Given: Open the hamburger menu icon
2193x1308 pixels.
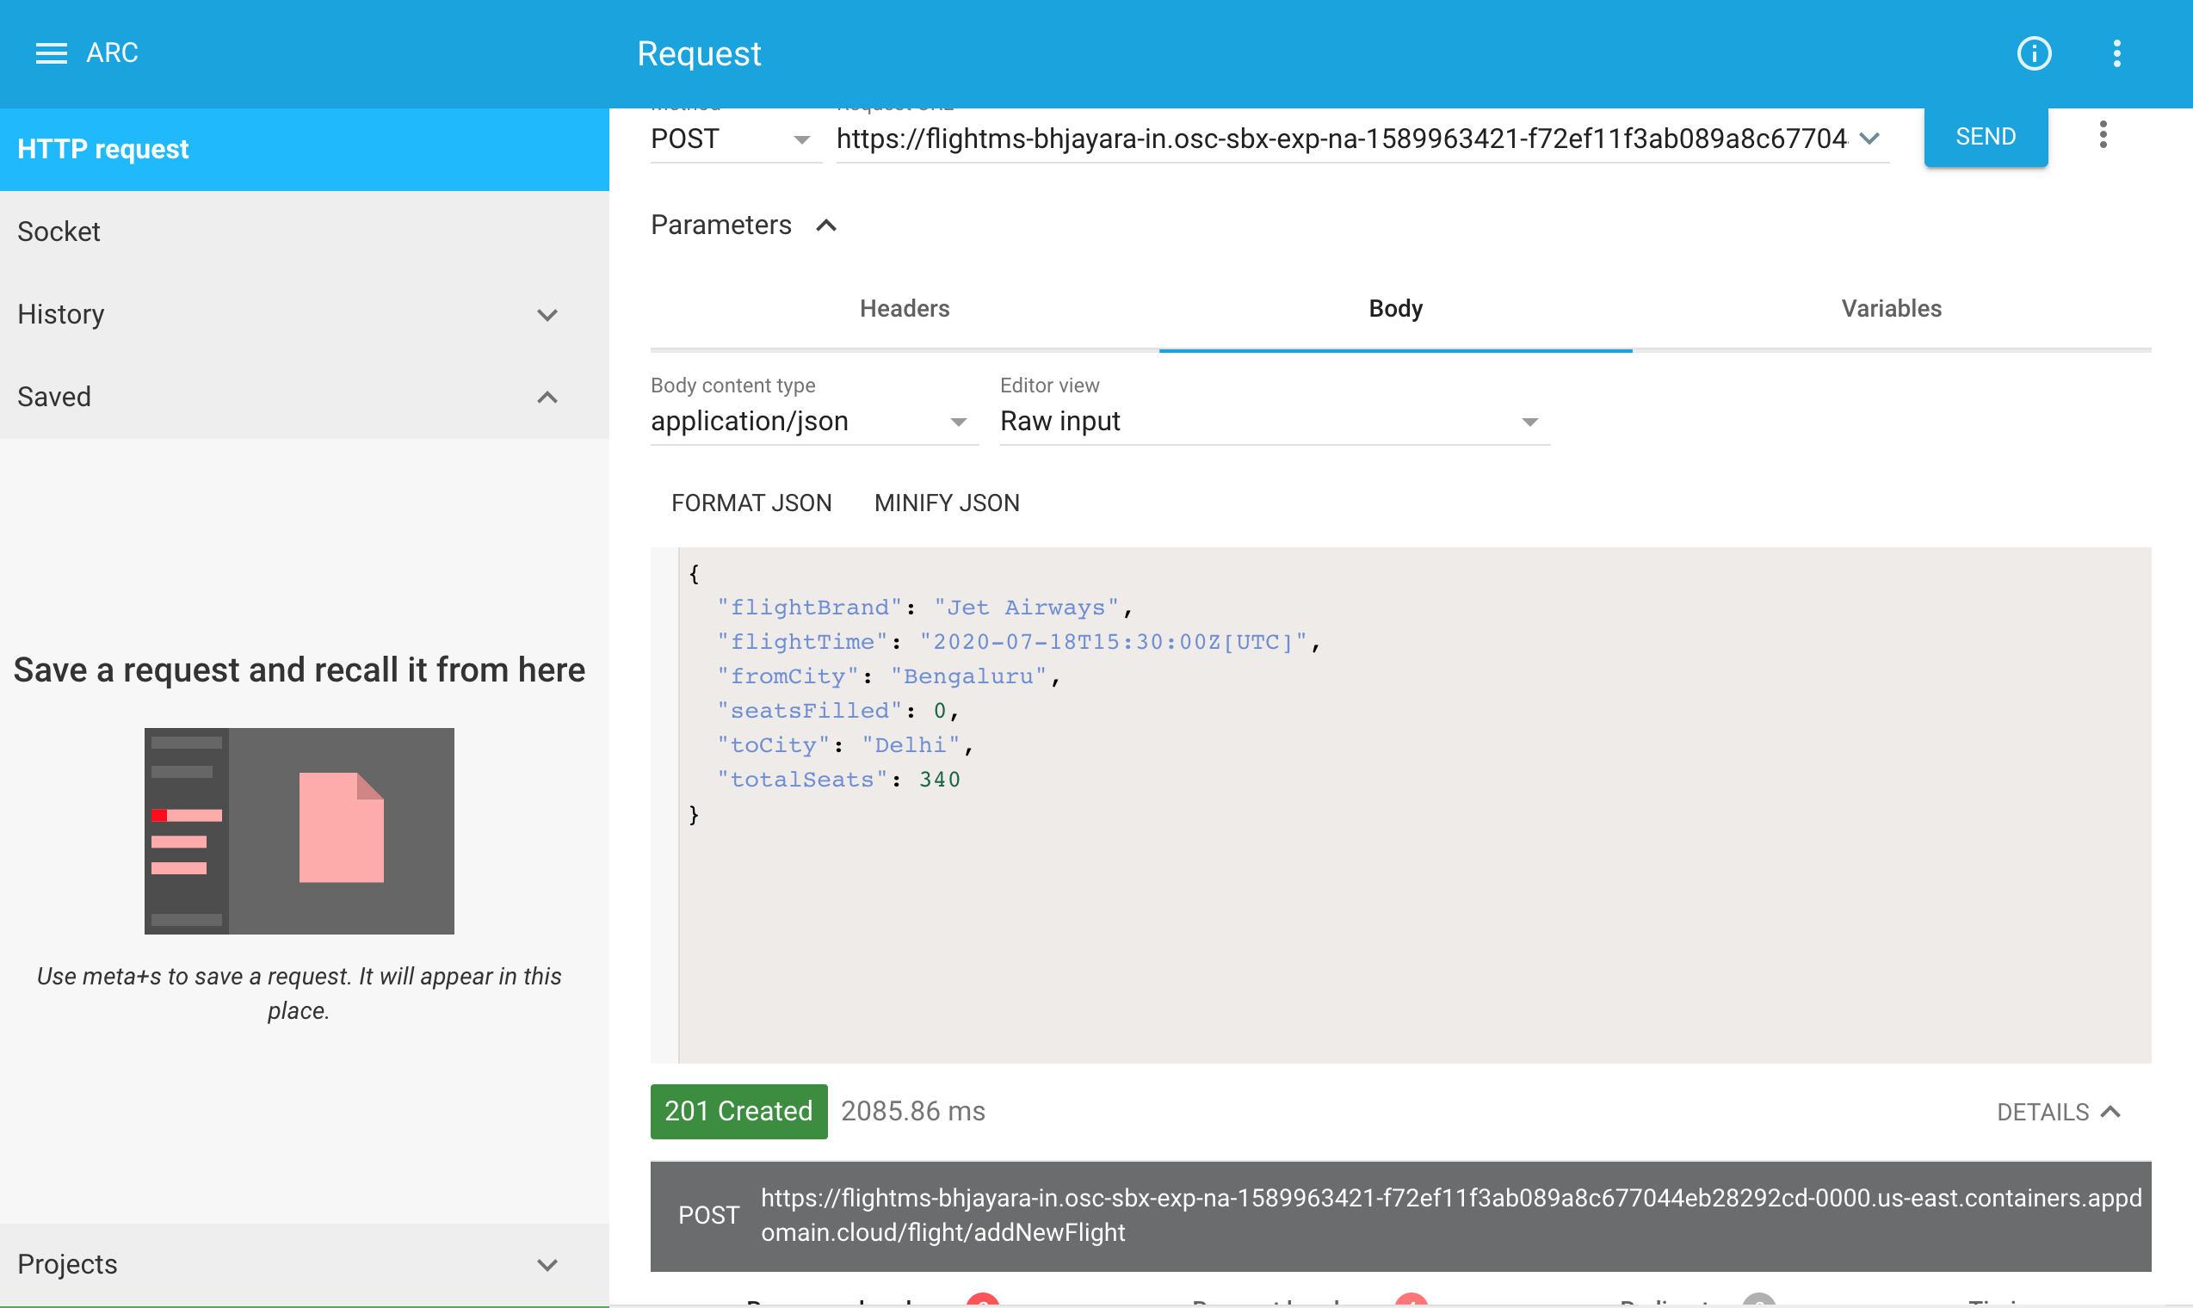Looking at the screenshot, I should tap(51, 52).
